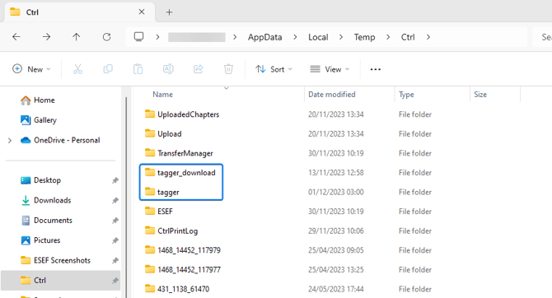Screen dimensions: 552x298
Task: Click Local in the address breadcrumb
Action: pyautogui.click(x=318, y=37)
